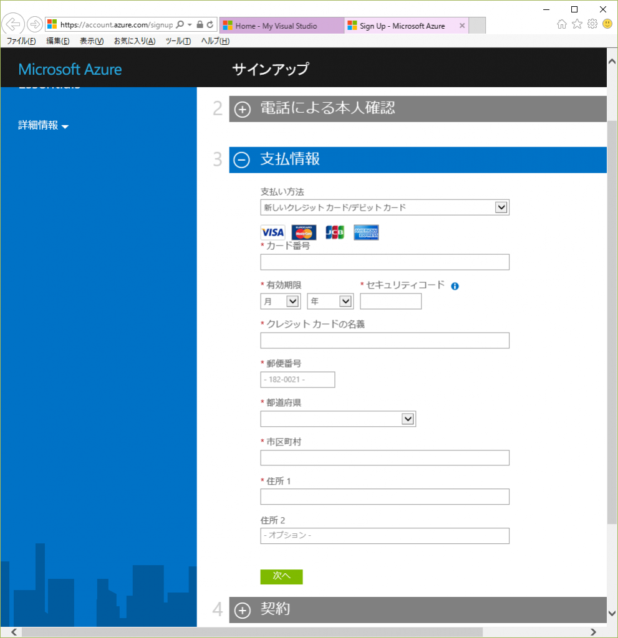
Task: Click the browser Back arrow button
Action: (12, 24)
